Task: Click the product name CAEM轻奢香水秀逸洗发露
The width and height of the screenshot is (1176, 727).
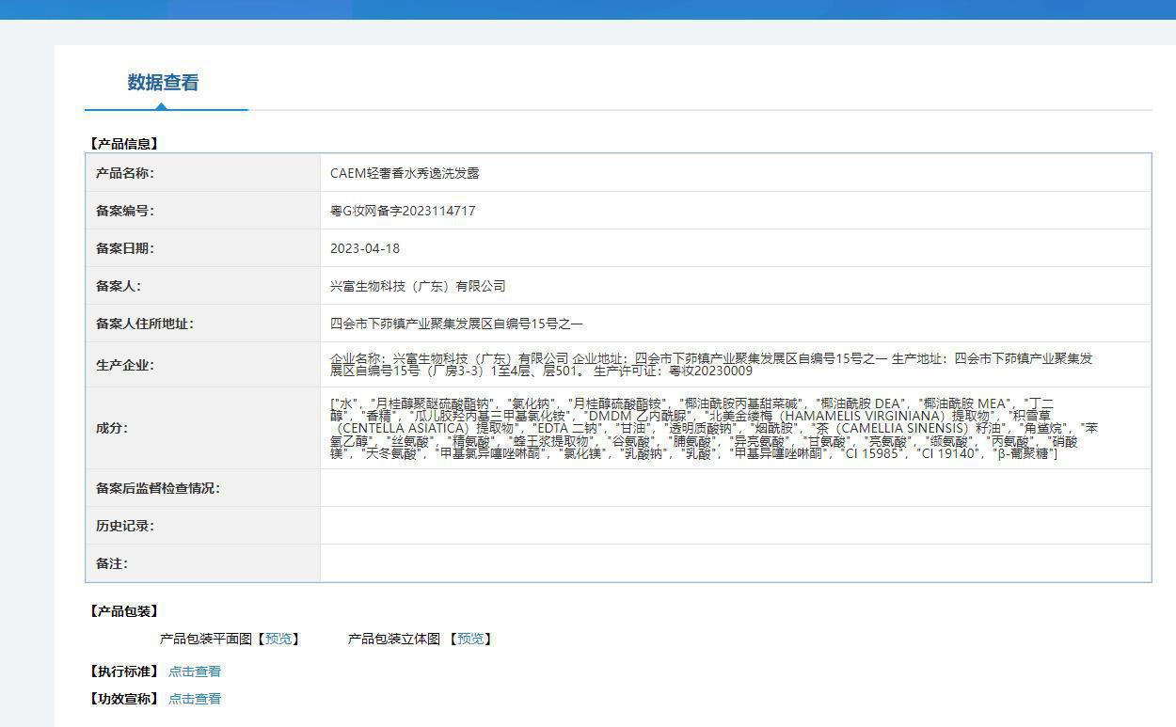Action: coord(405,173)
